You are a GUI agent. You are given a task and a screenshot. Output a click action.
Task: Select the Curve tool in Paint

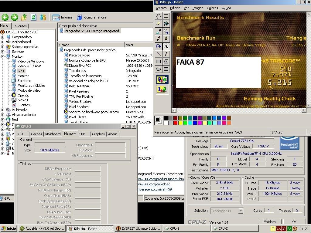pyautogui.click(x=166, y=54)
